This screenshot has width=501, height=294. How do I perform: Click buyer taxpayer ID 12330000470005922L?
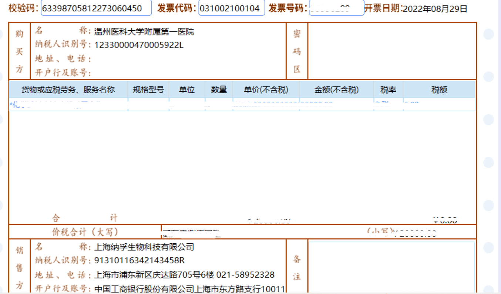[139, 45]
